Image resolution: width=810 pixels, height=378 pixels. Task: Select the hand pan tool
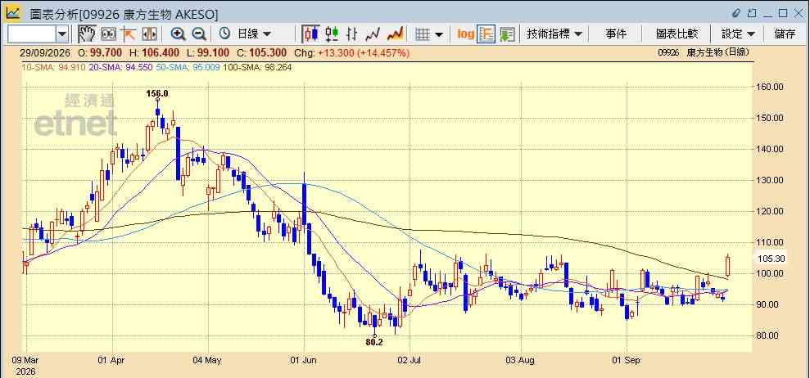coord(88,34)
